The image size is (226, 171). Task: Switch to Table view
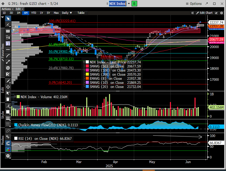[81, 13]
